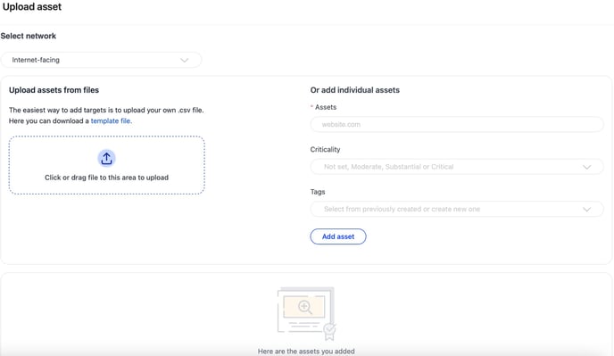This screenshot has width=614, height=356.
Task: Click the assets illustration with magnifier
Action: tap(307, 314)
